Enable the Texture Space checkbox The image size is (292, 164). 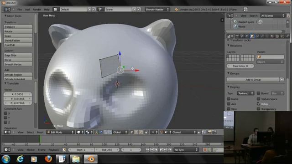[x=259, y=99]
